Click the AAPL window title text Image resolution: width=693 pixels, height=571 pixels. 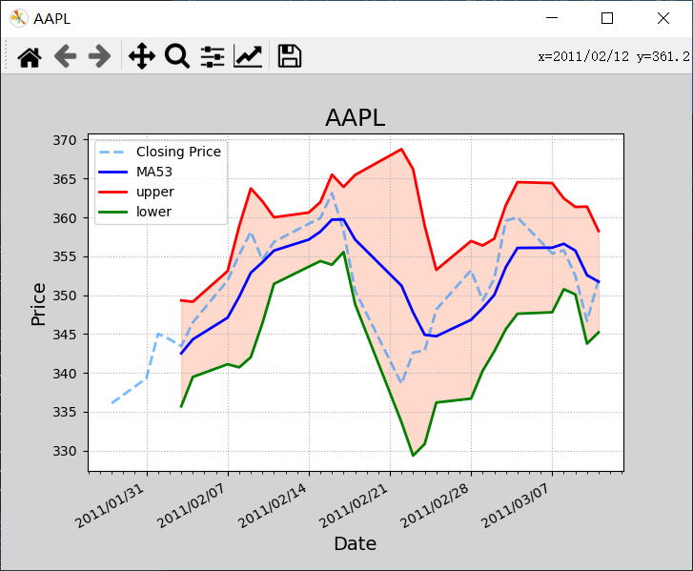[x=51, y=18]
